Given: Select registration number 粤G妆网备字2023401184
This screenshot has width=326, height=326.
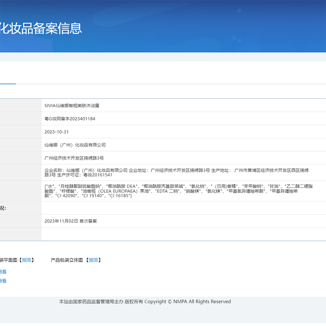Looking at the screenshot, I should (x=70, y=119).
